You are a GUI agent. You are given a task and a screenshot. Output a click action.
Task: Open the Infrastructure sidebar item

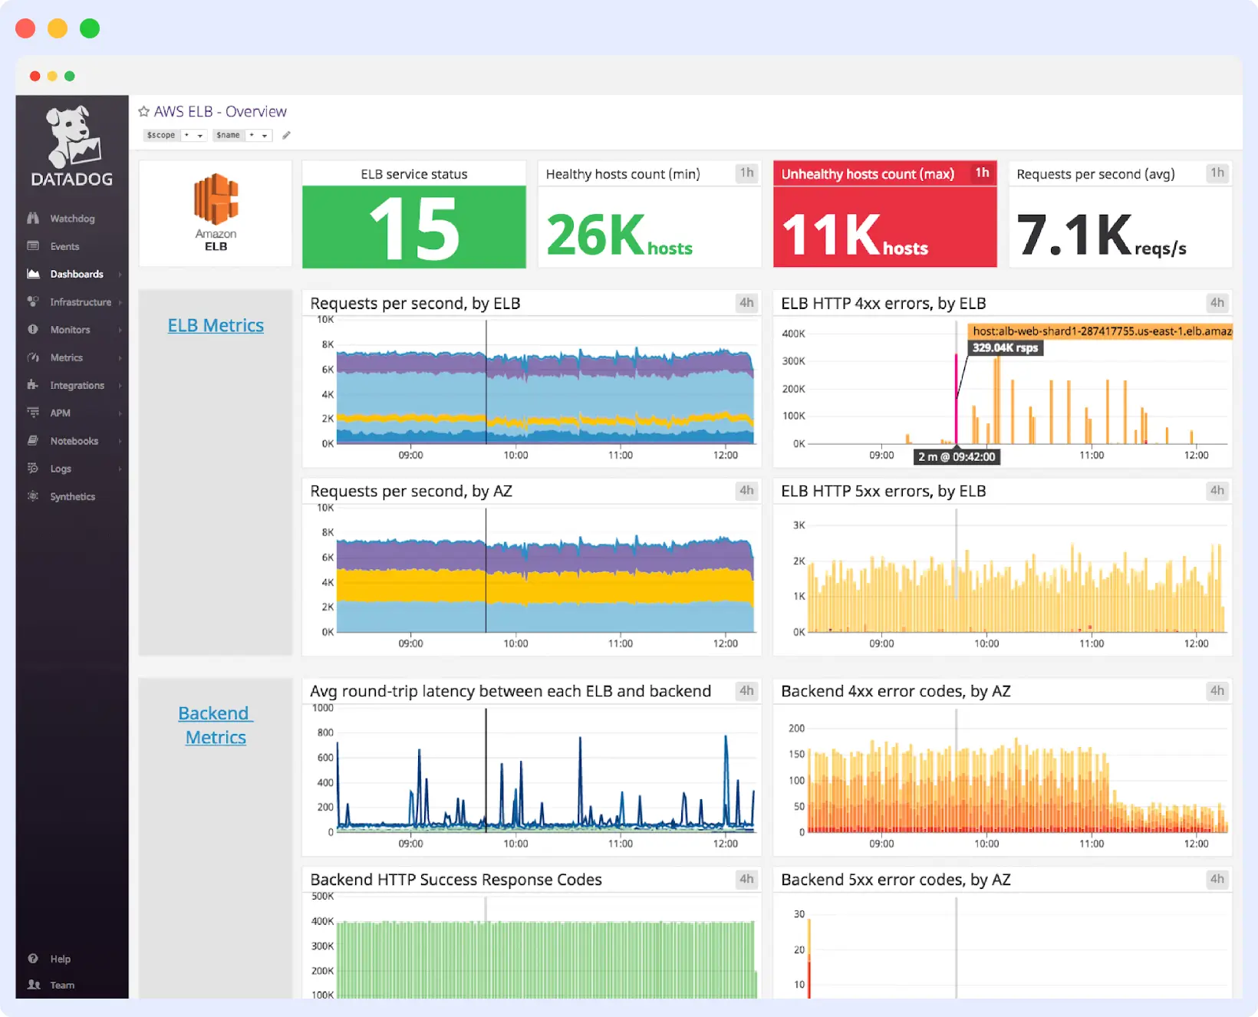pos(80,301)
